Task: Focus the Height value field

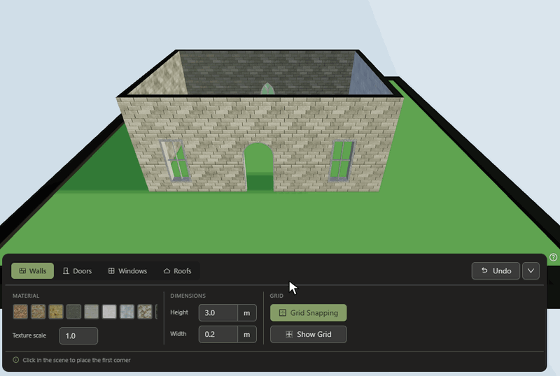Action: tap(218, 313)
